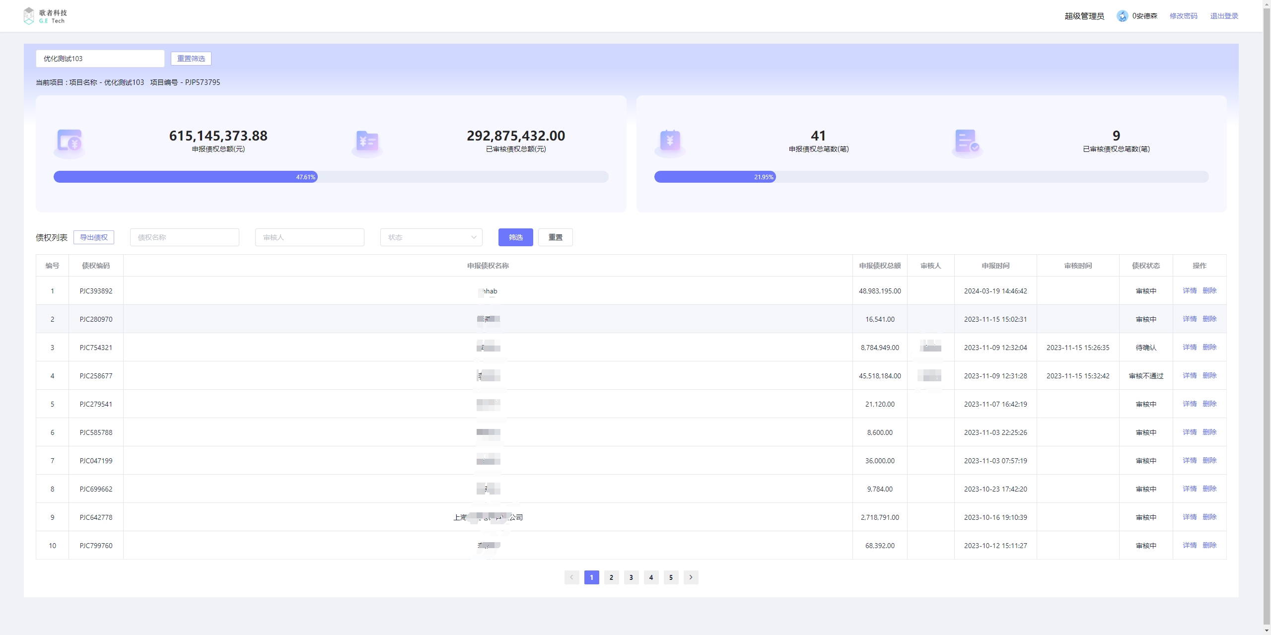Select page 3 in pagination

(x=631, y=577)
